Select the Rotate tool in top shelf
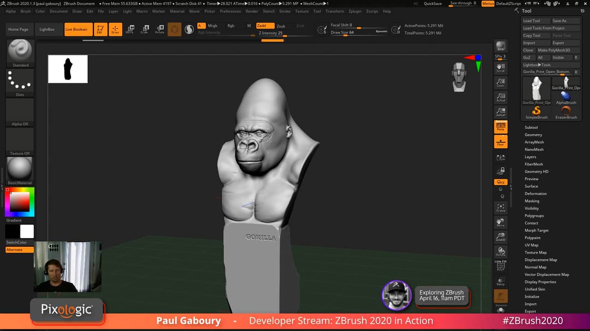Viewport: 590px width, 331px height. point(159,29)
